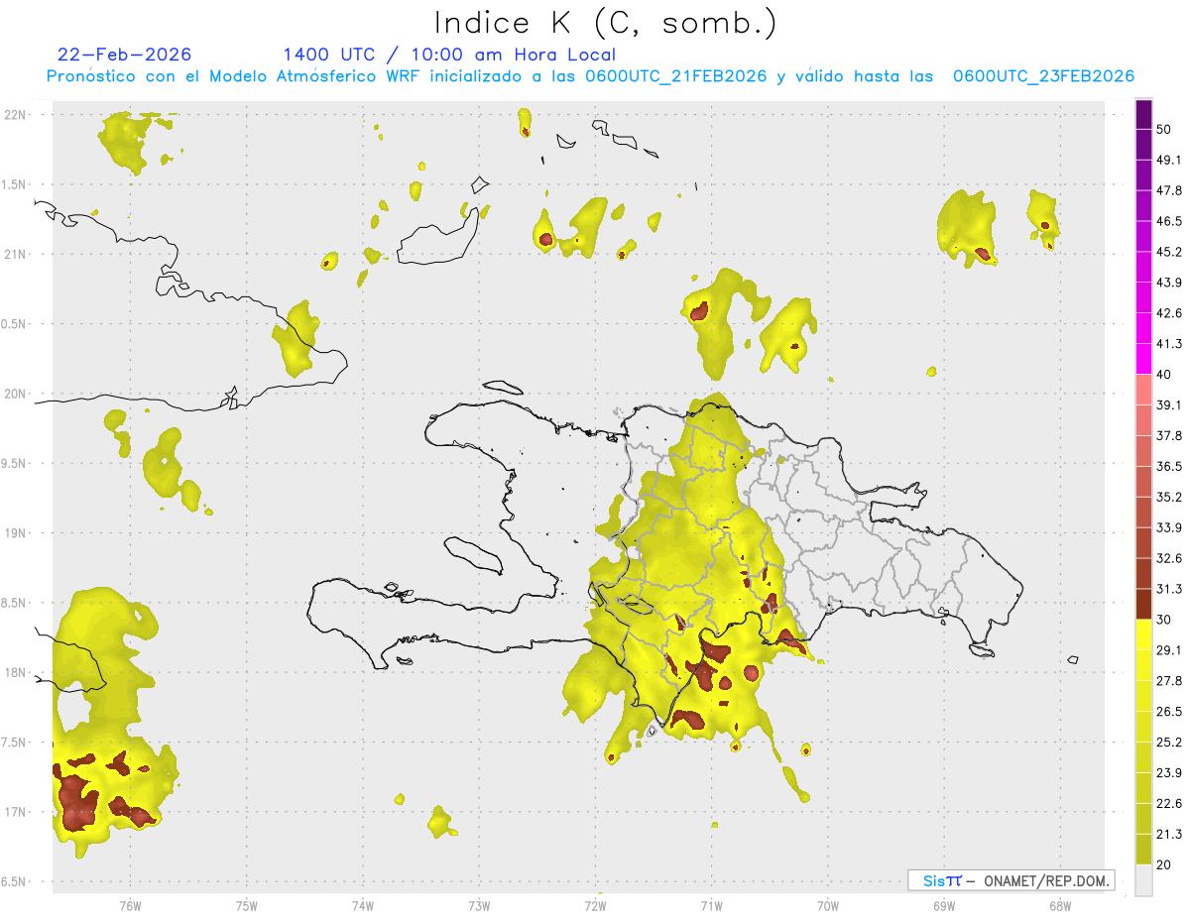Select the 17N latitude axis label
The height and width of the screenshot is (919, 1190).
(15, 812)
